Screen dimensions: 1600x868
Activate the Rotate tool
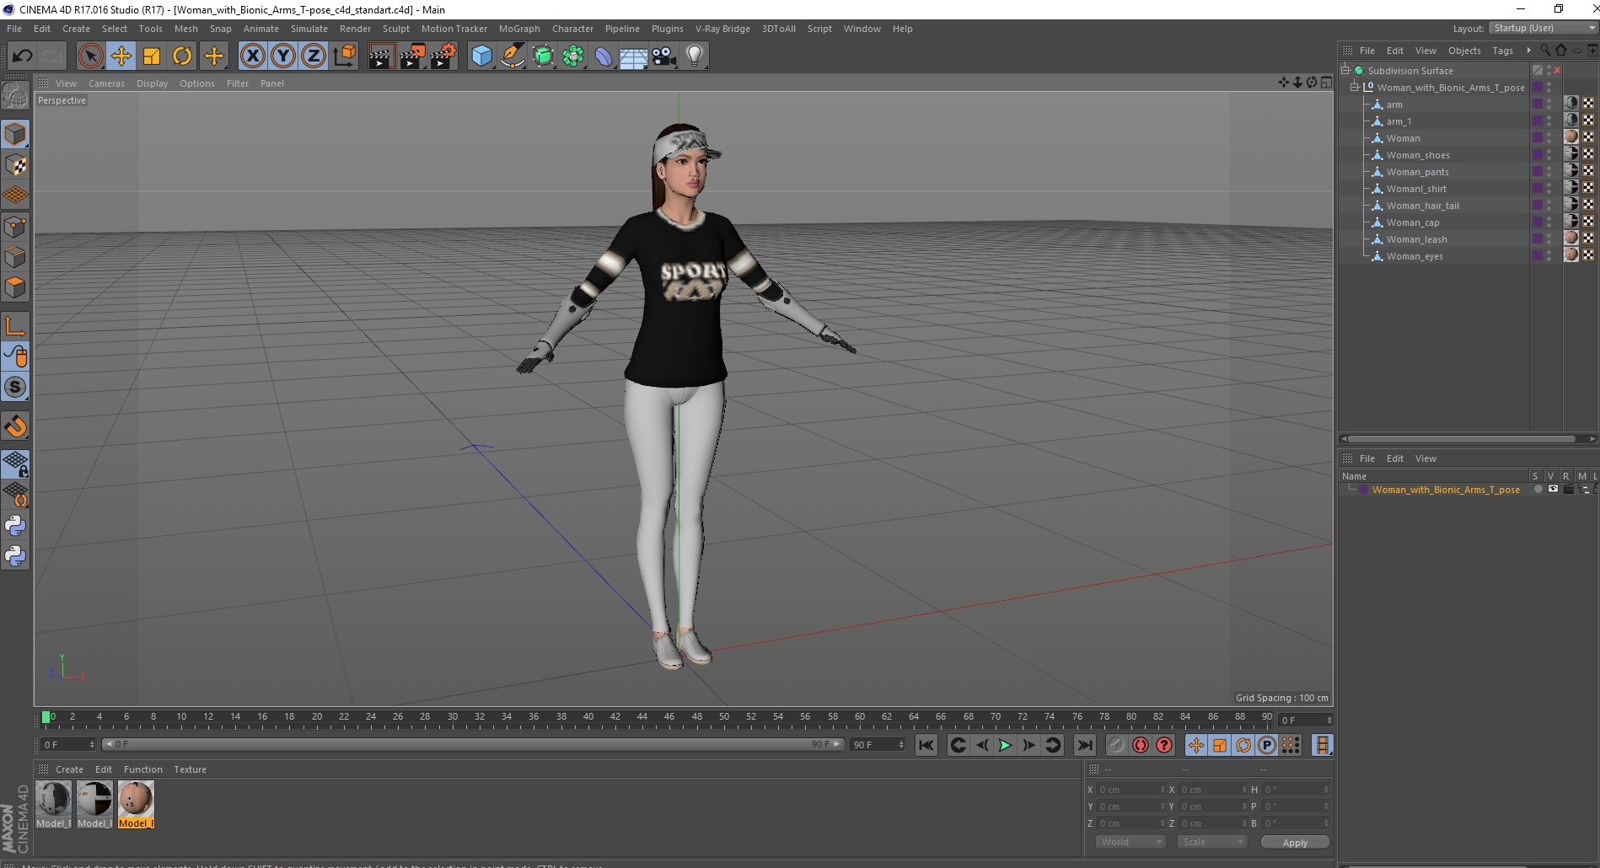[x=182, y=56]
